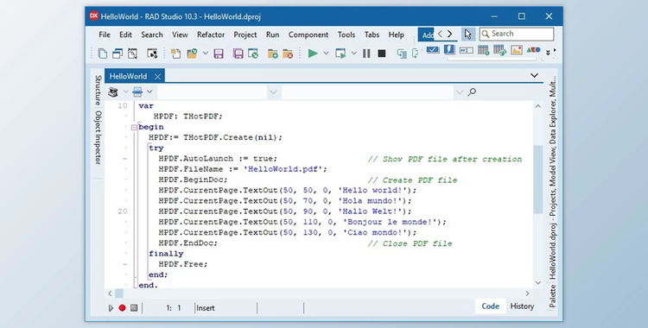Click the red Record Macro button
This screenshot has width=648, height=328.
pyautogui.click(x=122, y=308)
